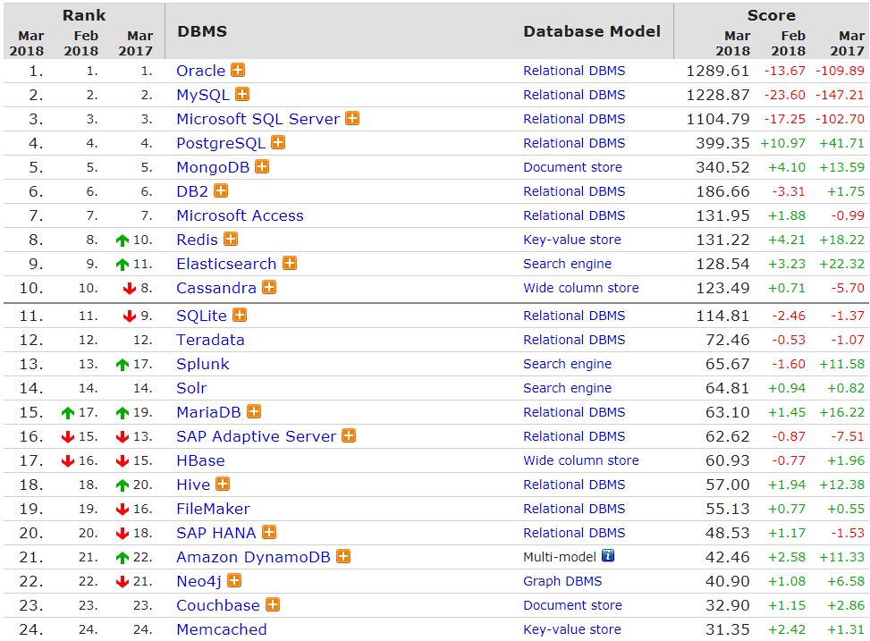Open the Teradata link
Viewport: 870px width, 641px height.
[x=210, y=340]
